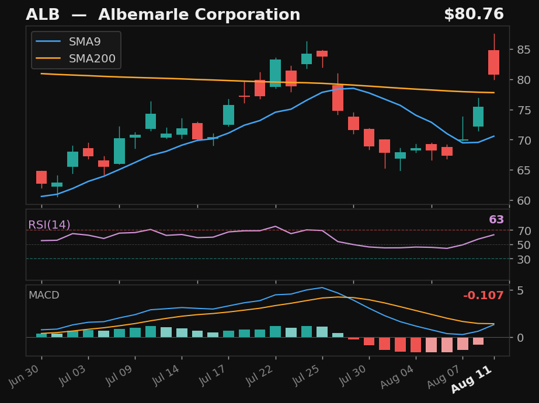This screenshot has width=539, height=403.
Task: Click the MACD 0 axis label
Action: [520, 338]
